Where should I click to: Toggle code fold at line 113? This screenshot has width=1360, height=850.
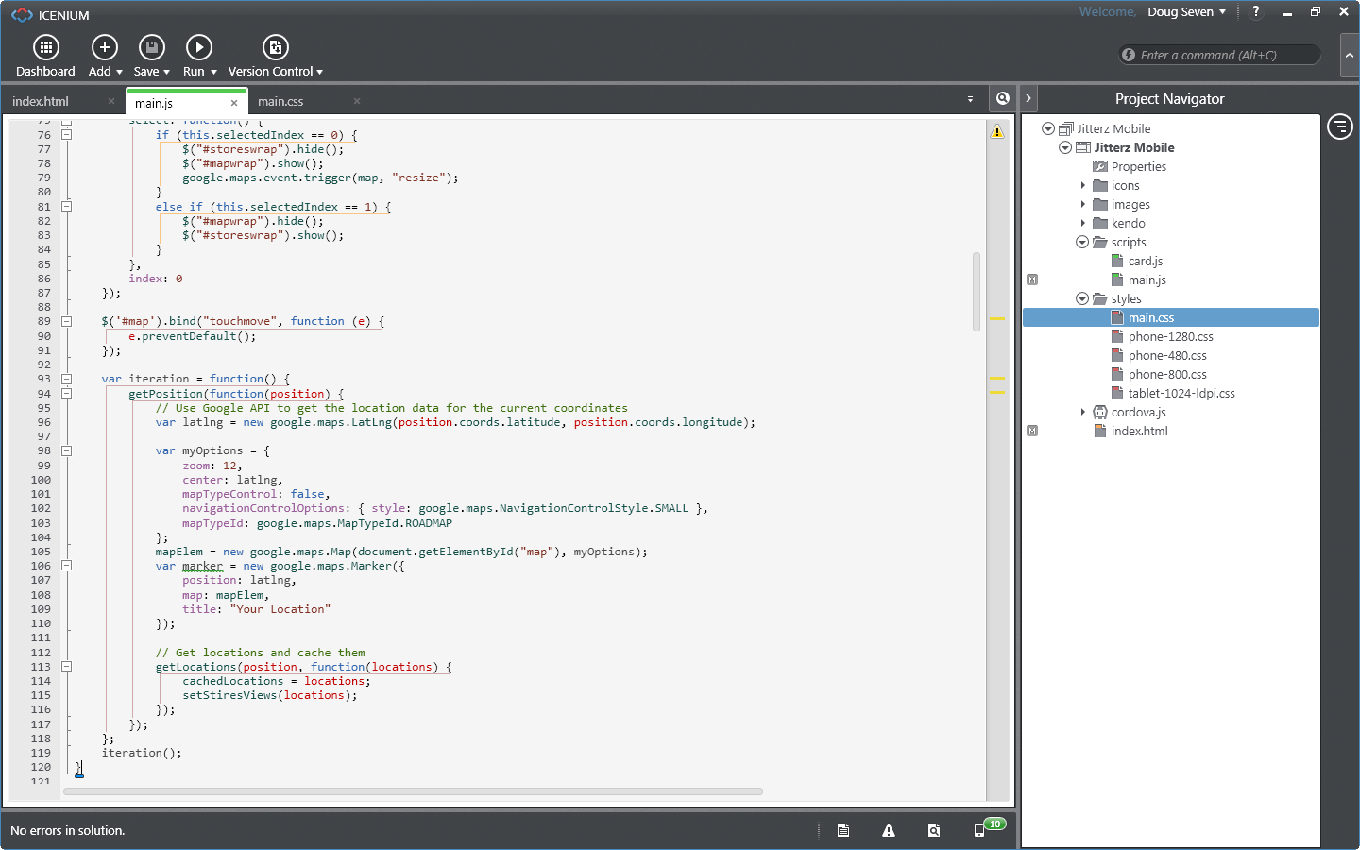click(67, 667)
